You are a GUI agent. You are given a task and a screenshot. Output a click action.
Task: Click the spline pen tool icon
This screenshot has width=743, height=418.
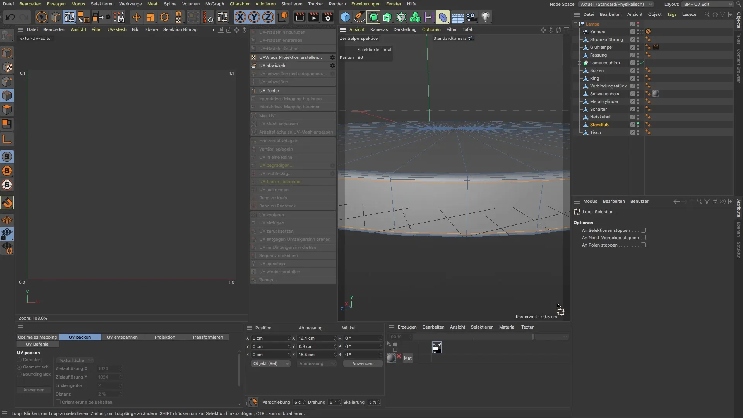[359, 17]
